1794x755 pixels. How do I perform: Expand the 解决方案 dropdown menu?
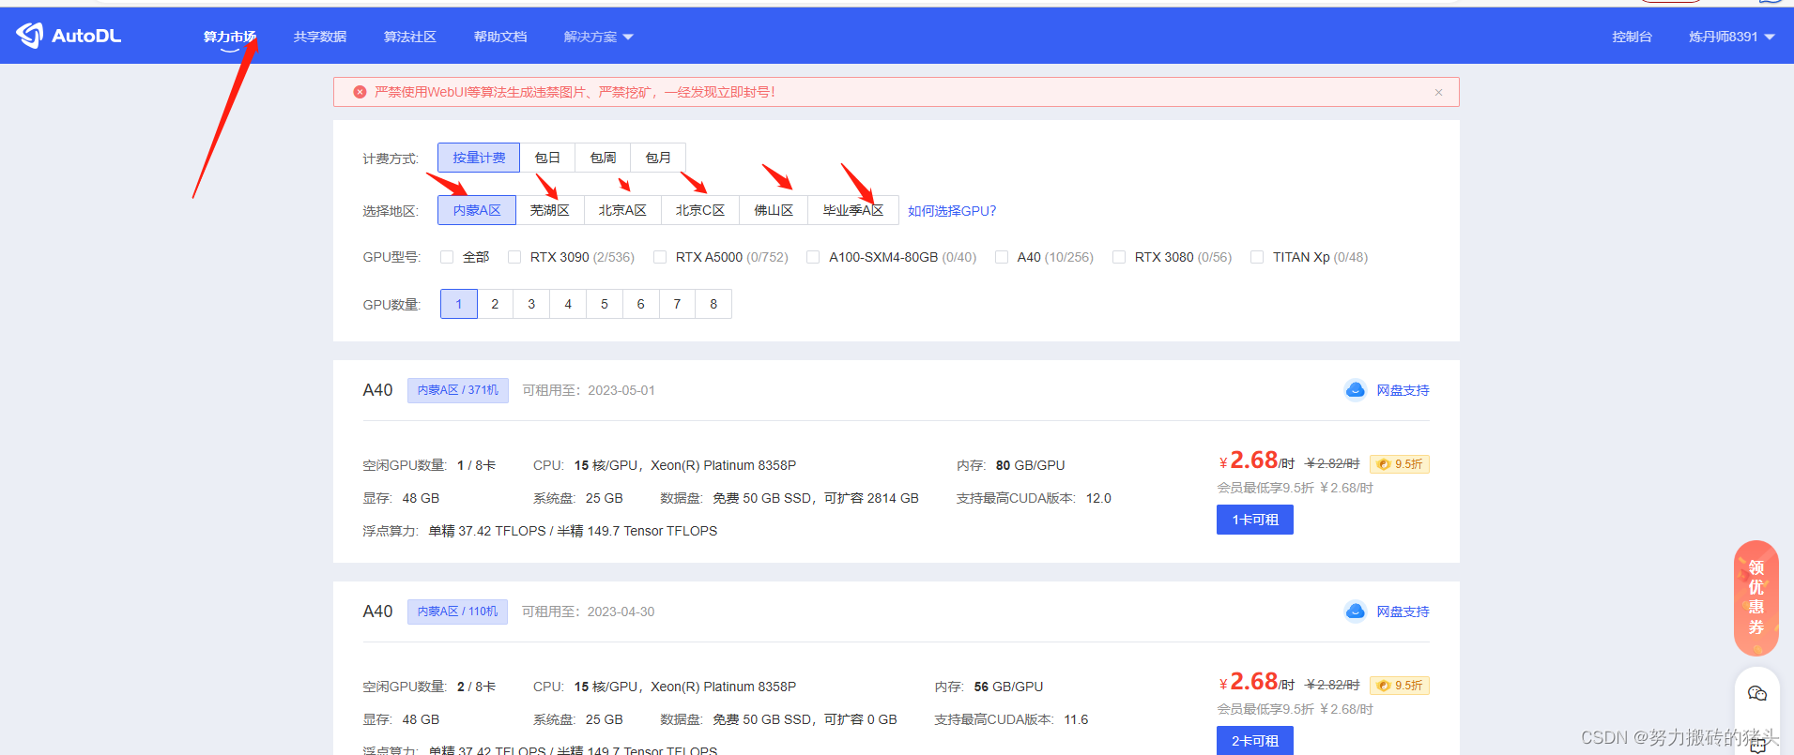[x=599, y=37]
